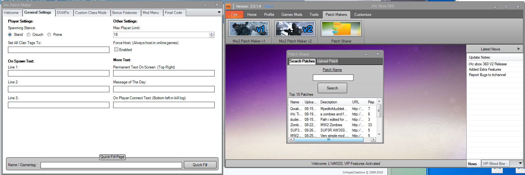Open the File menu
The height and width of the screenshot is (175, 525).
[235, 15]
